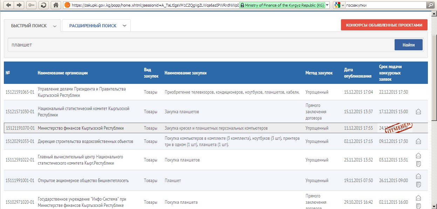
Task: Click the magnifier icon in browser search box
Action: (430, 5)
